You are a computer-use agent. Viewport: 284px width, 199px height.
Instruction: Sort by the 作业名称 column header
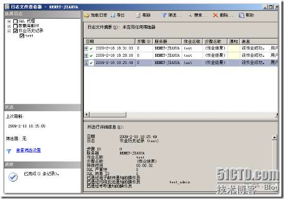pyautogui.click(x=192, y=42)
